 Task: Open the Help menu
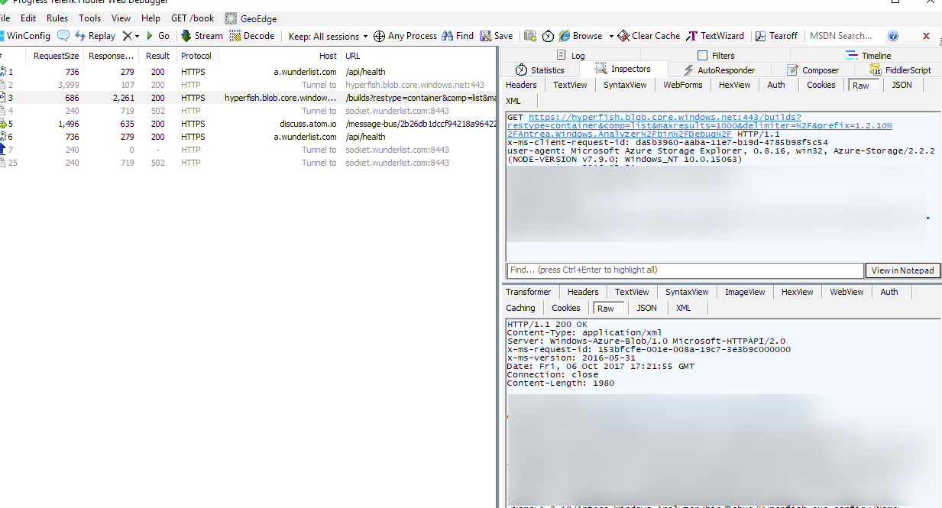151,18
